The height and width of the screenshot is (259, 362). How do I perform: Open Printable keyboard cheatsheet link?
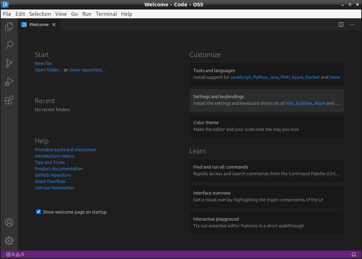pos(65,150)
